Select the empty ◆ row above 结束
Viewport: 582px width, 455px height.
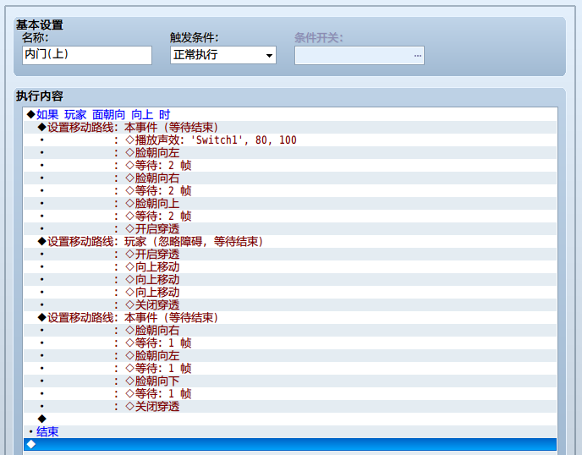(x=290, y=419)
